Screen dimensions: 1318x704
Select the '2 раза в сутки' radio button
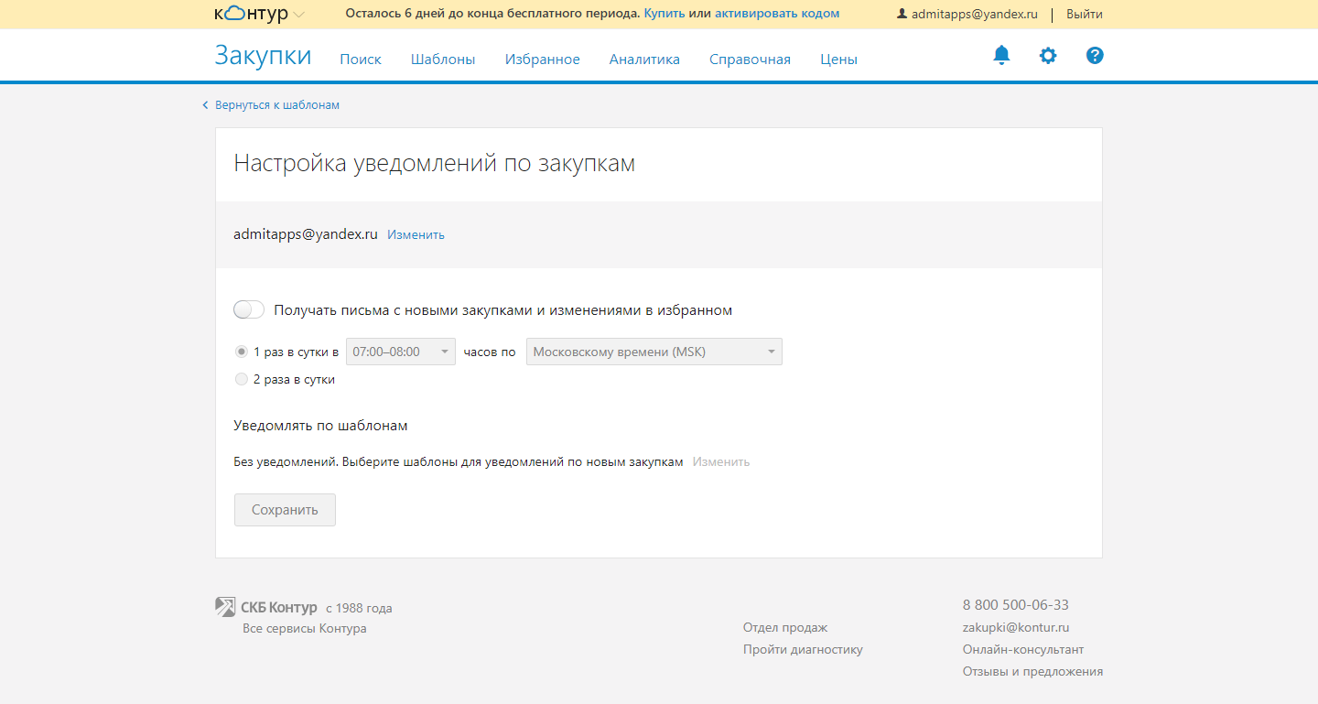pyautogui.click(x=242, y=379)
